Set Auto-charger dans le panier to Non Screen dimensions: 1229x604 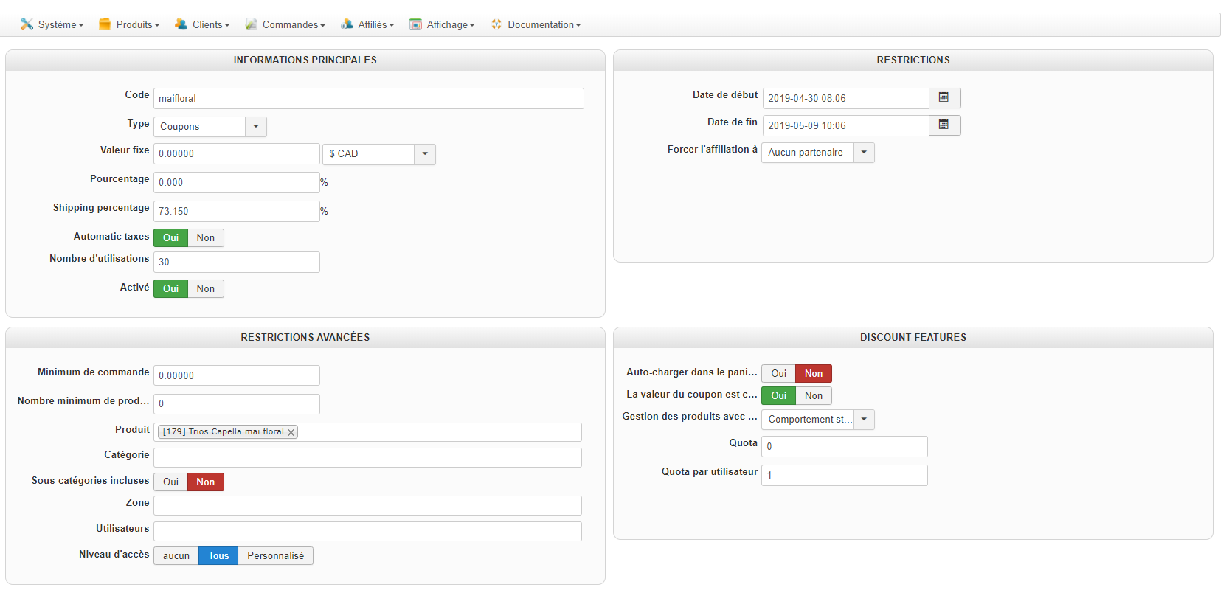(x=814, y=373)
